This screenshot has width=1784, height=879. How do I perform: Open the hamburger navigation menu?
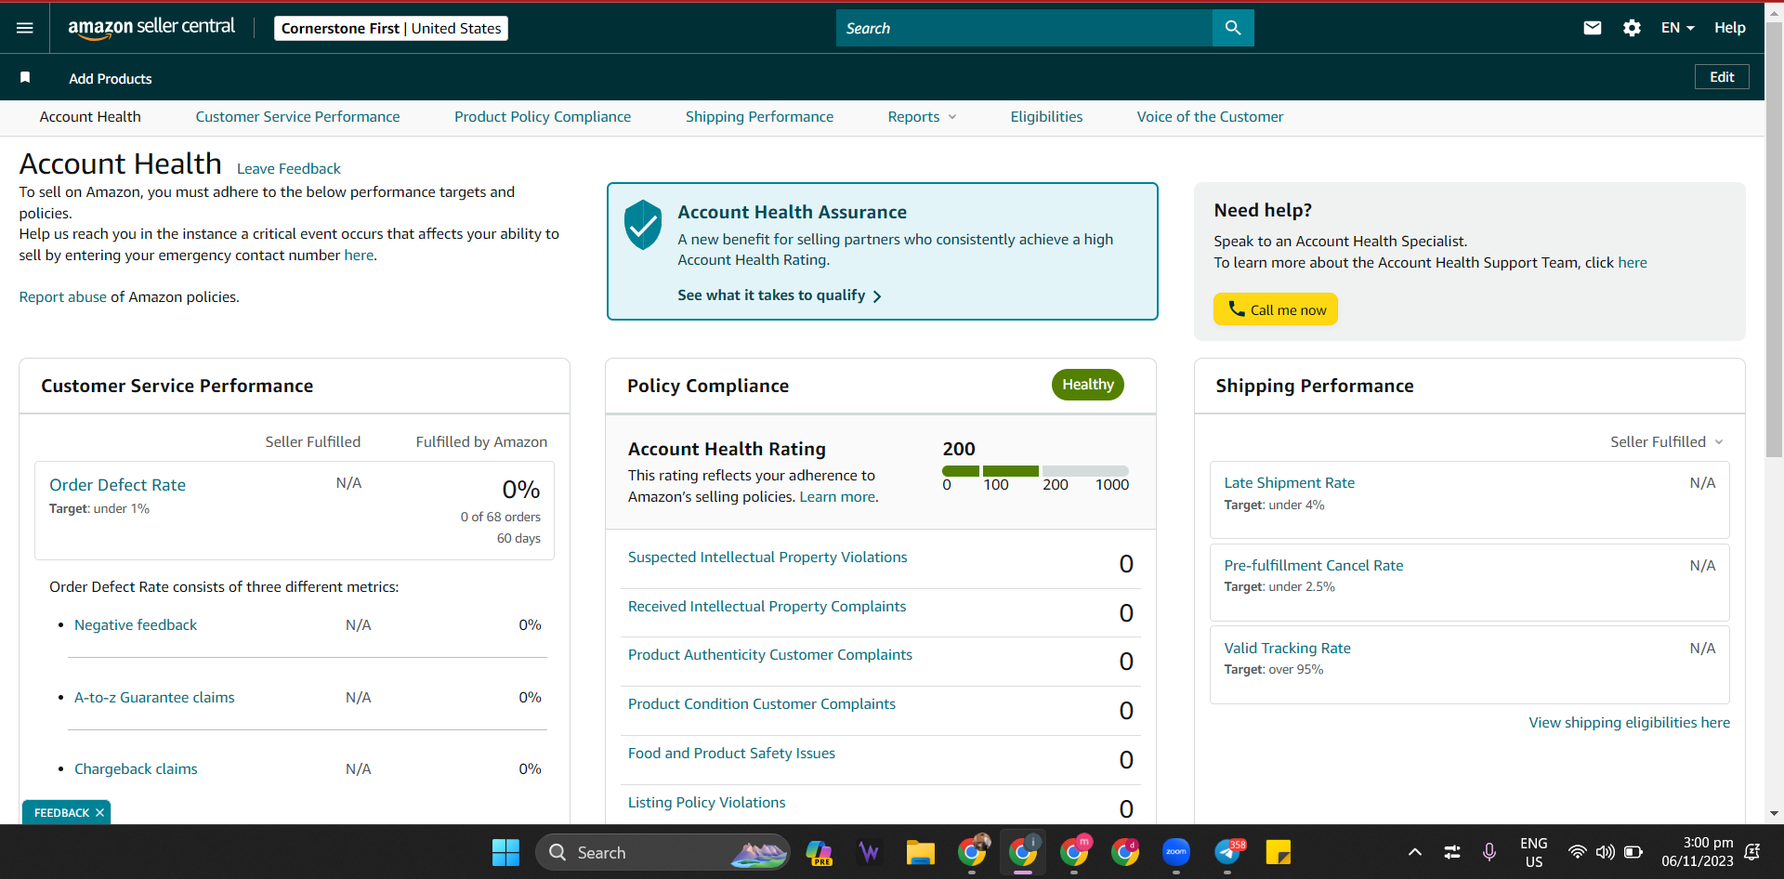[25, 28]
